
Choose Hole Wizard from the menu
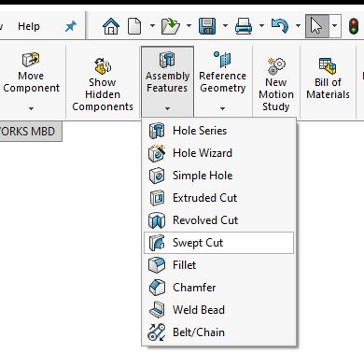pyautogui.click(x=218, y=153)
